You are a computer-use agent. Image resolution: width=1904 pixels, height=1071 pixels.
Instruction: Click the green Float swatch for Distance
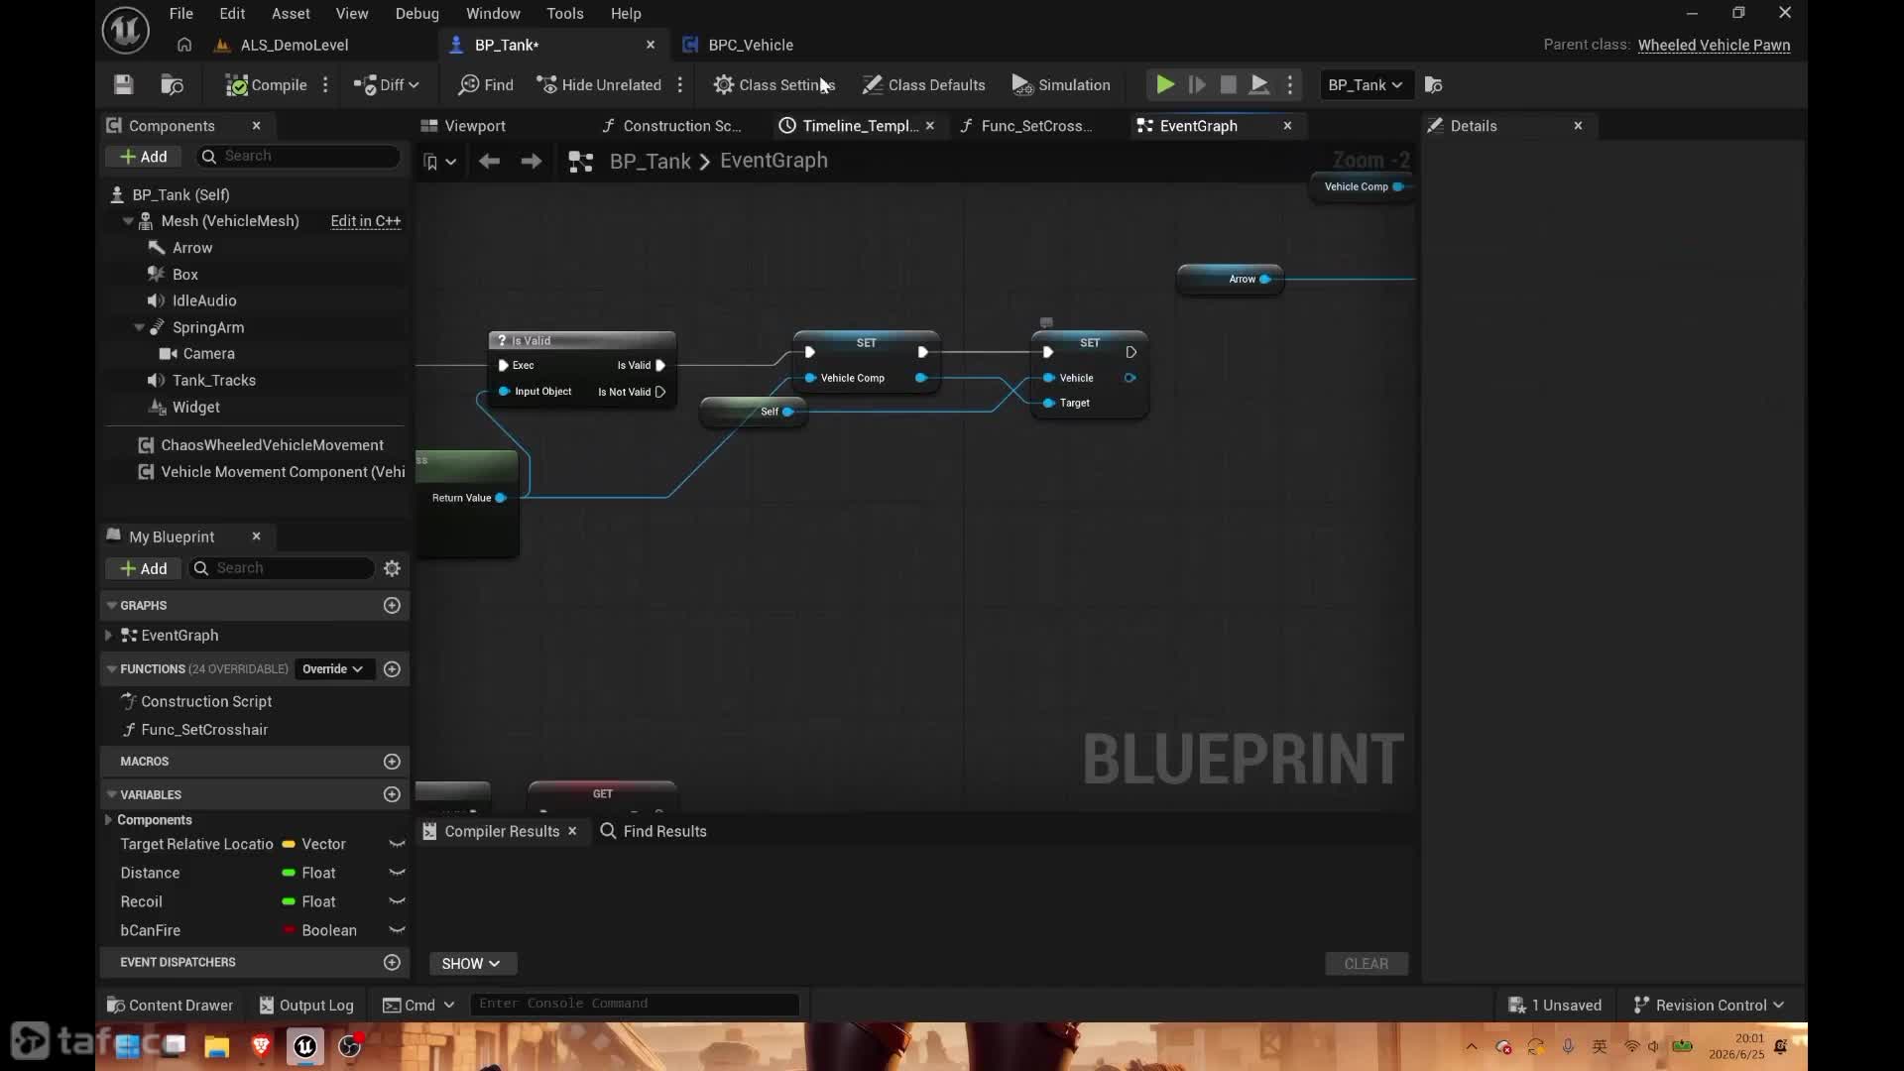click(289, 873)
